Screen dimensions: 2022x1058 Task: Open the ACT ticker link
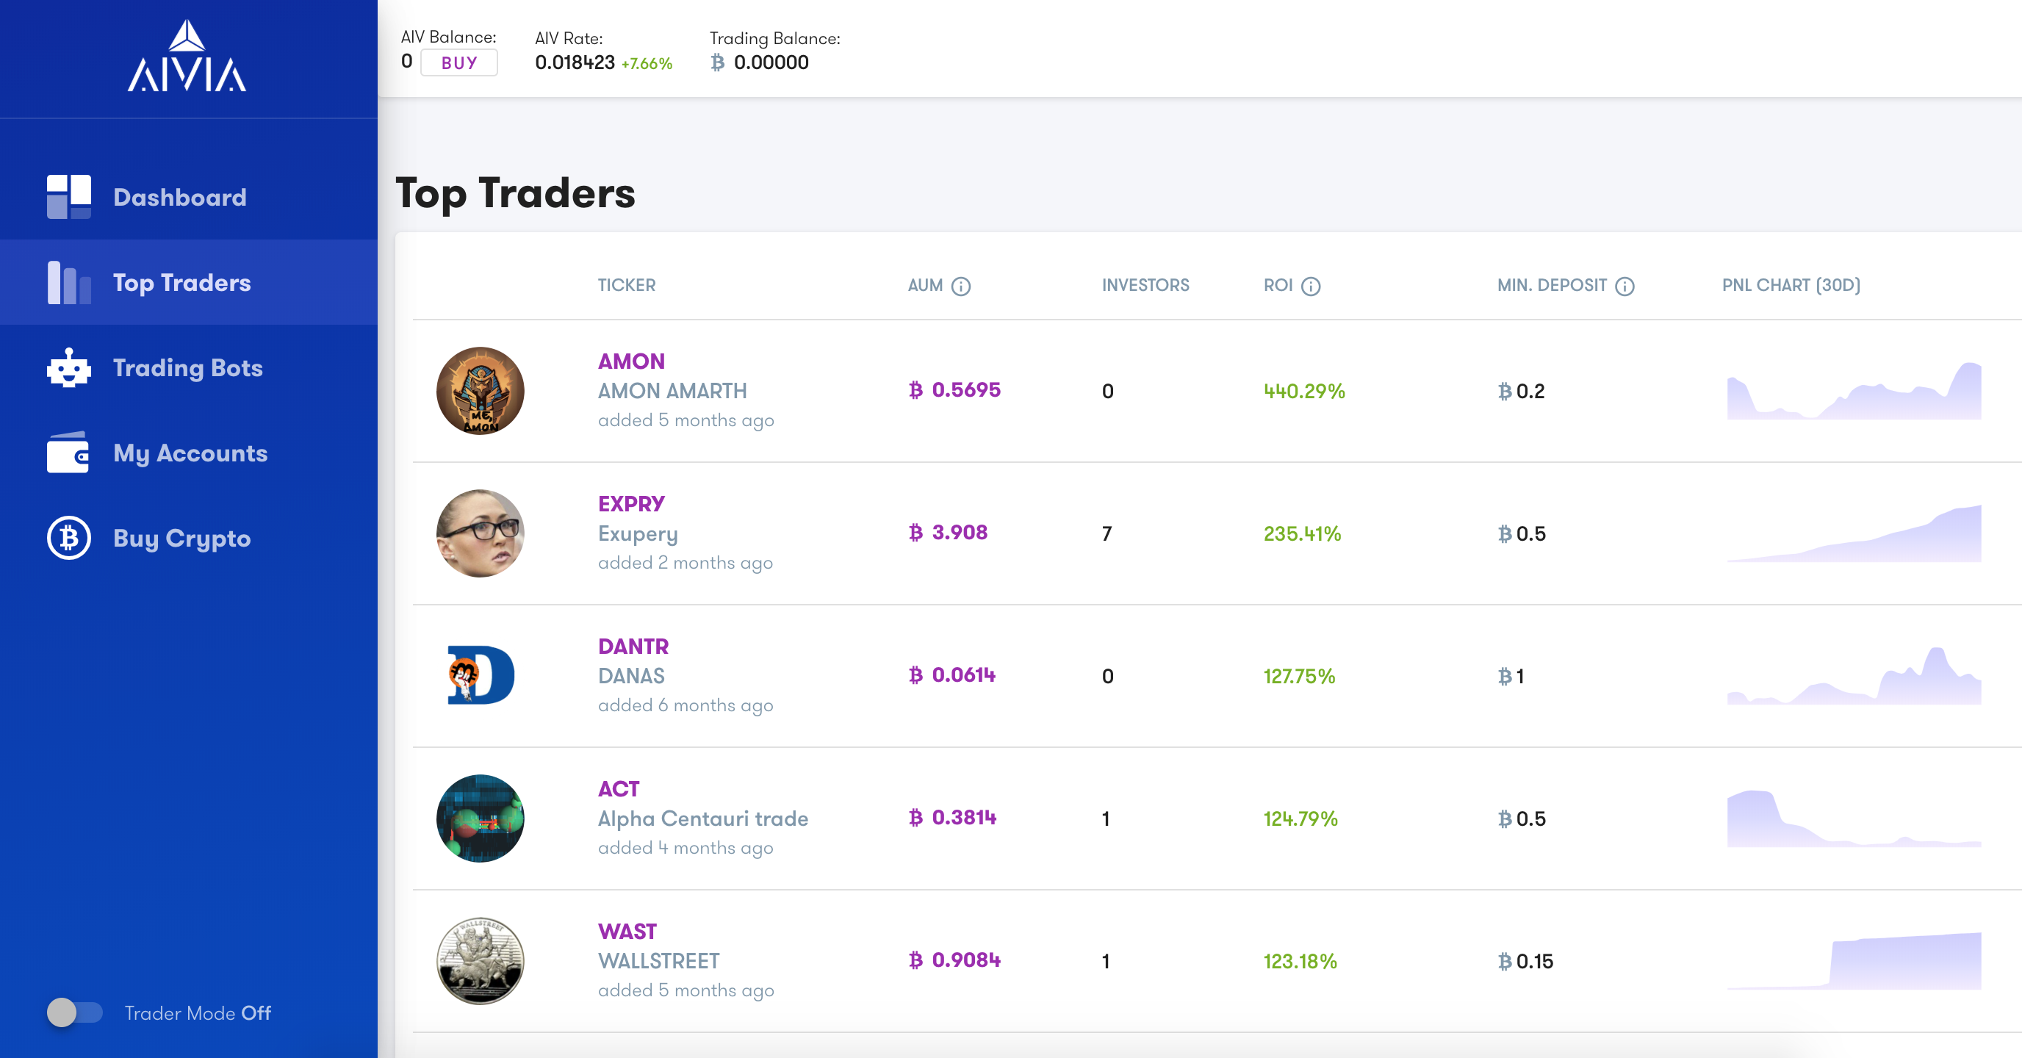(x=619, y=789)
